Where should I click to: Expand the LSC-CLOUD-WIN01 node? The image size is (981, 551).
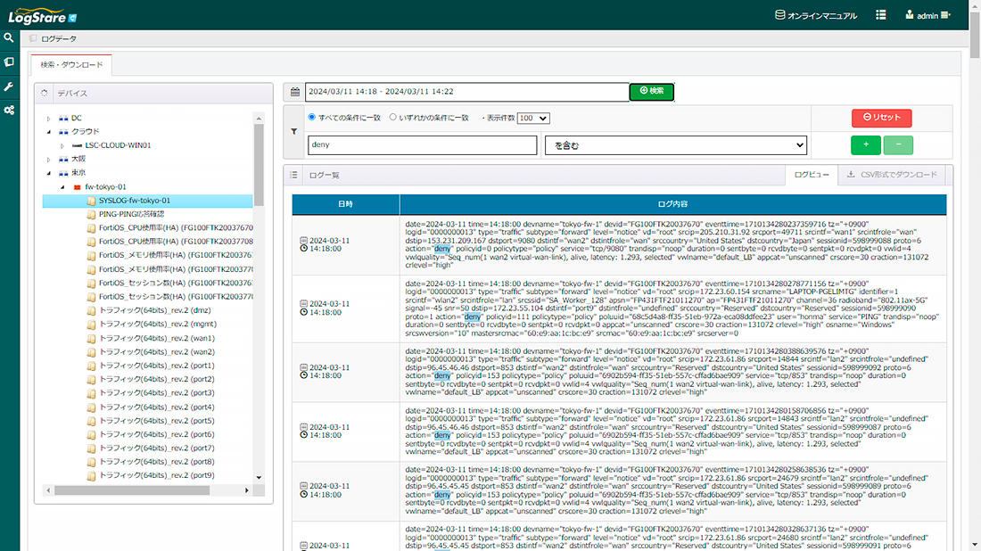[x=62, y=145]
